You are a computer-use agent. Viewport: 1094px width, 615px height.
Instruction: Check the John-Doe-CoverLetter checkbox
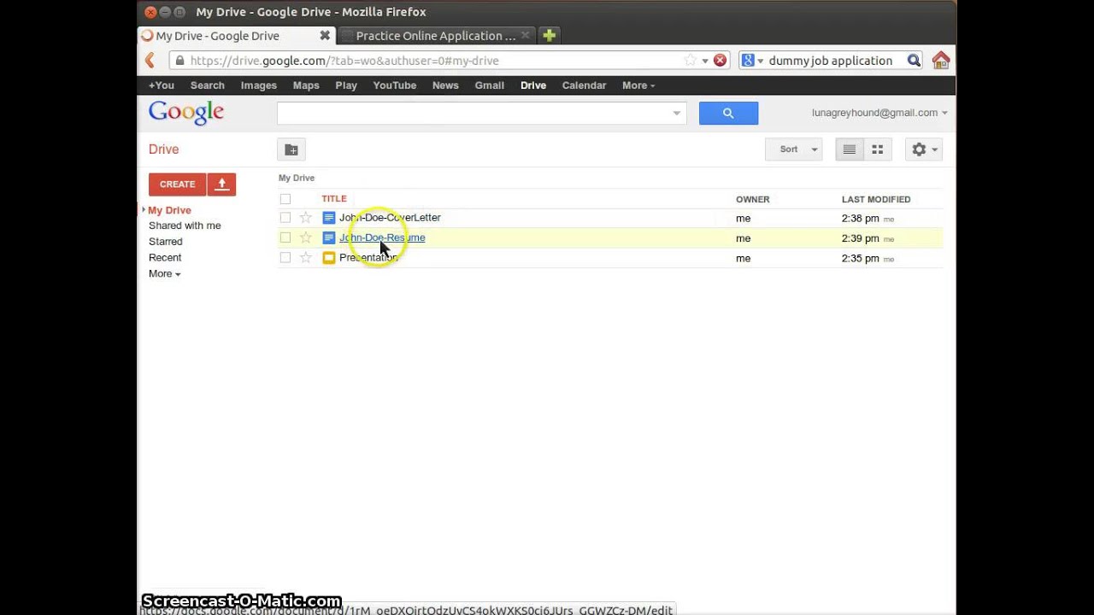click(285, 218)
